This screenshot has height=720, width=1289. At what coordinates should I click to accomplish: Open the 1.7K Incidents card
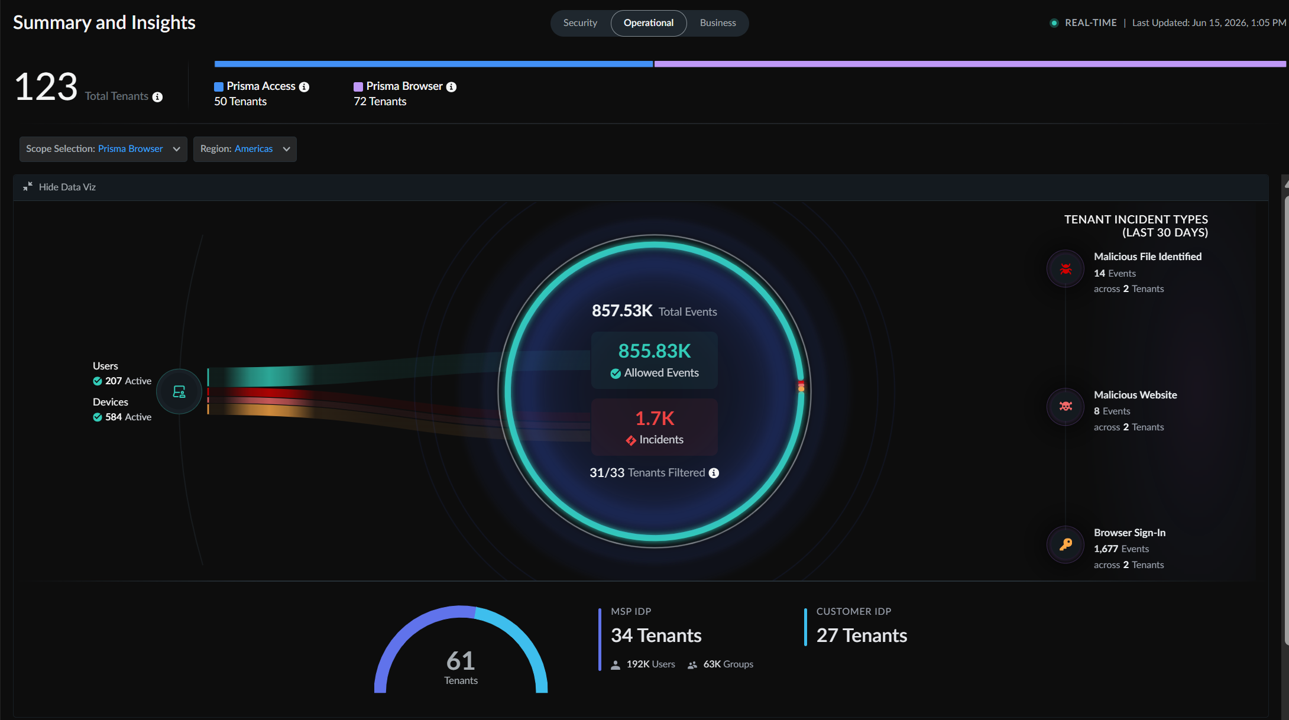point(655,427)
